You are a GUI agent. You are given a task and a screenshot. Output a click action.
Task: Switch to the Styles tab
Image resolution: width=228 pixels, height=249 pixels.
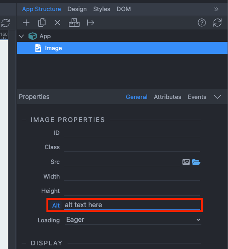tap(102, 9)
